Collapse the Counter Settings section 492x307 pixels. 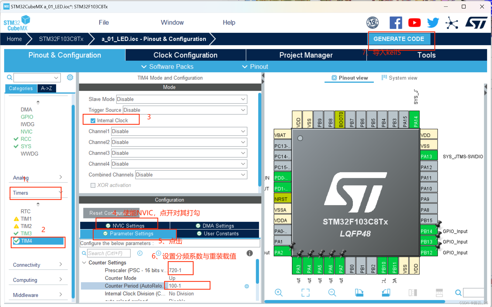click(x=84, y=262)
